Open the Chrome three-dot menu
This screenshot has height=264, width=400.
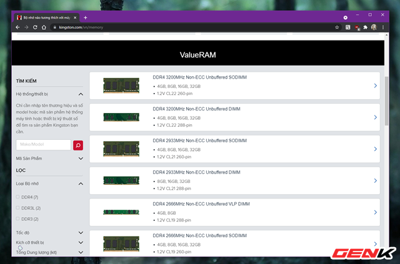[383, 27]
